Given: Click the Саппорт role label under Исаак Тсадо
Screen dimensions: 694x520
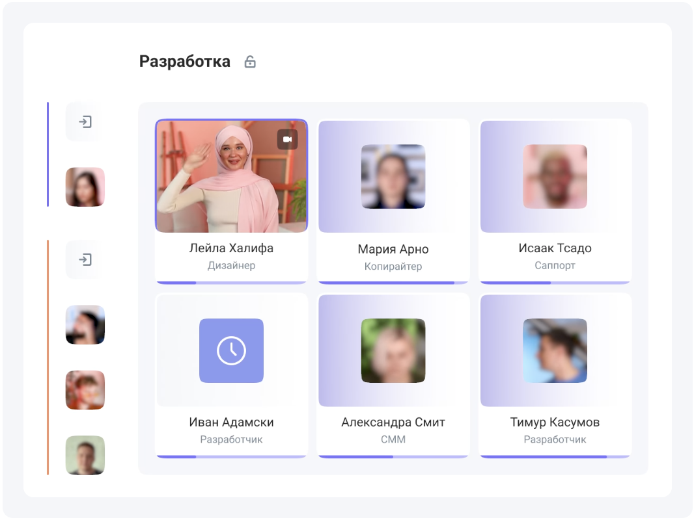Looking at the screenshot, I should [x=555, y=266].
